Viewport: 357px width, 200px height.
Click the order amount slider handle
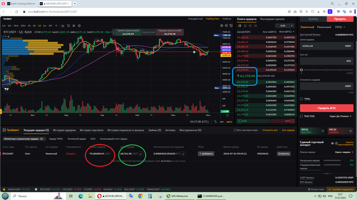coord(301,70)
